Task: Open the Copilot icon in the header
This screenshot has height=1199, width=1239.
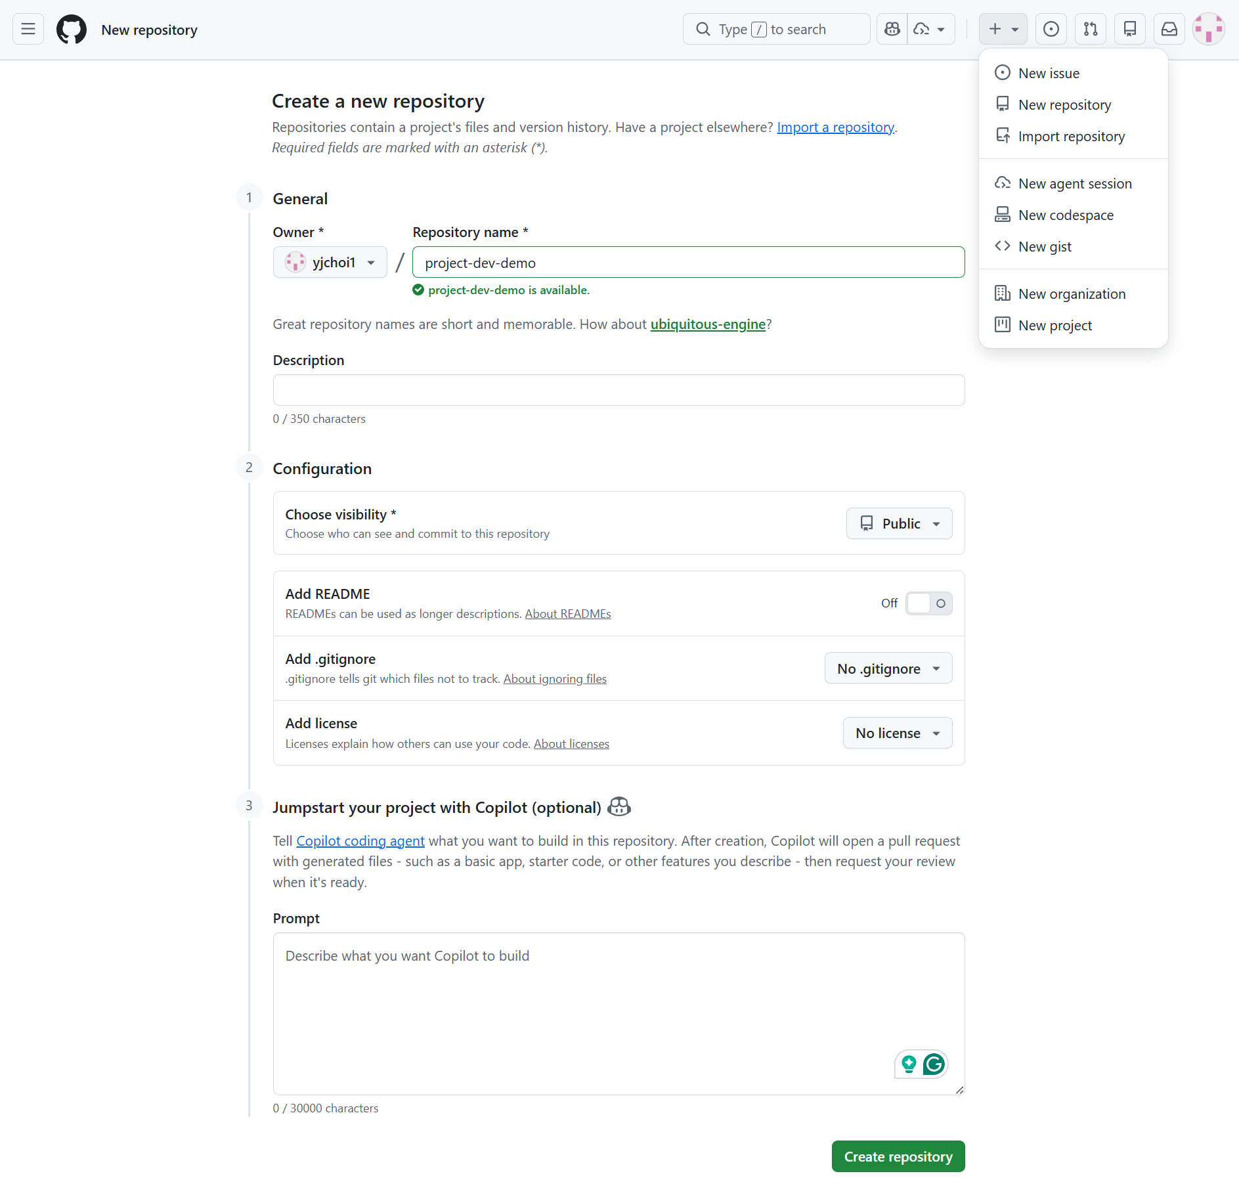Action: [891, 29]
